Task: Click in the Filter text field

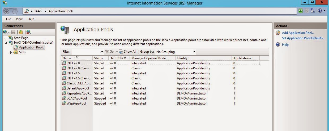Action: click(86, 52)
